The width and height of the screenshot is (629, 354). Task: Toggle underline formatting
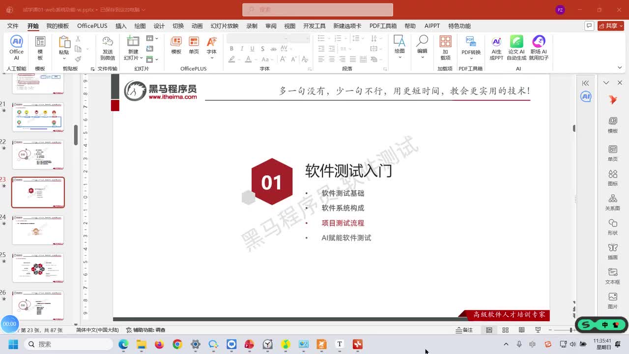click(252, 49)
